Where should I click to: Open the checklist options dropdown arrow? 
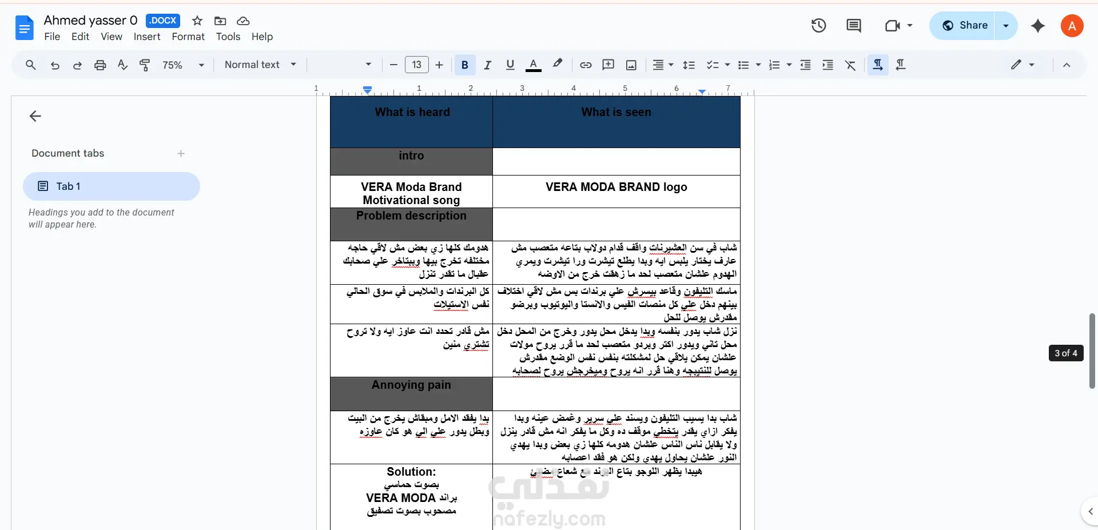(727, 65)
